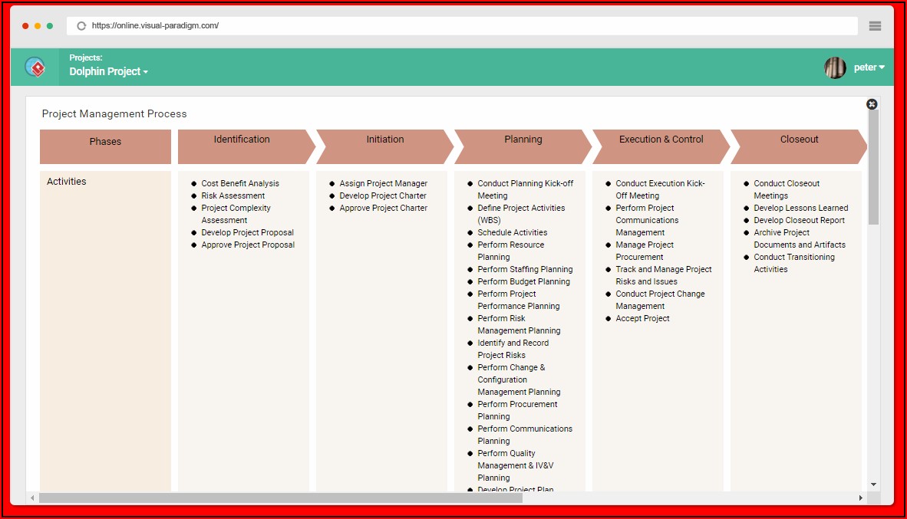The width and height of the screenshot is (907, 519).
Task: Click the Accept Project activity
Action: pyautogui.click(x=642, y=318)
